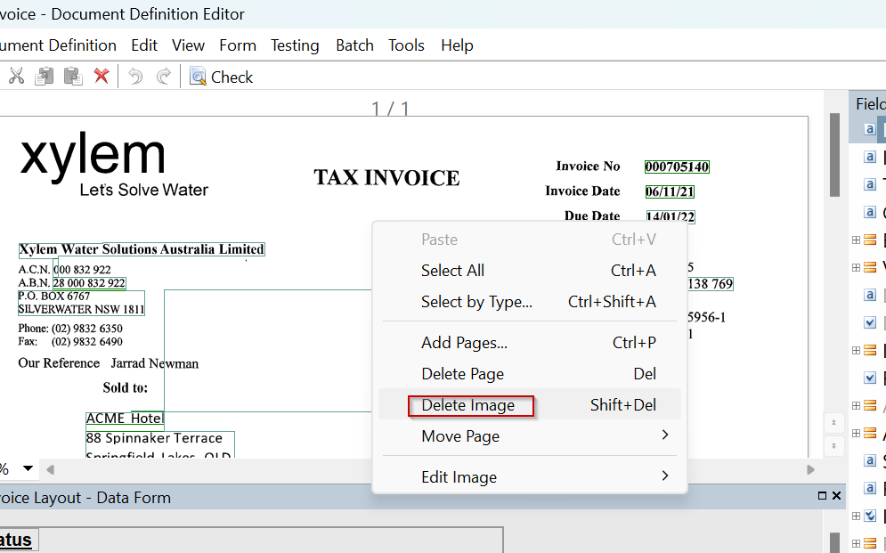Viewport: 886px width, 553px height.
Task: Open the Edit Image submenu
Action: [530, 477]
